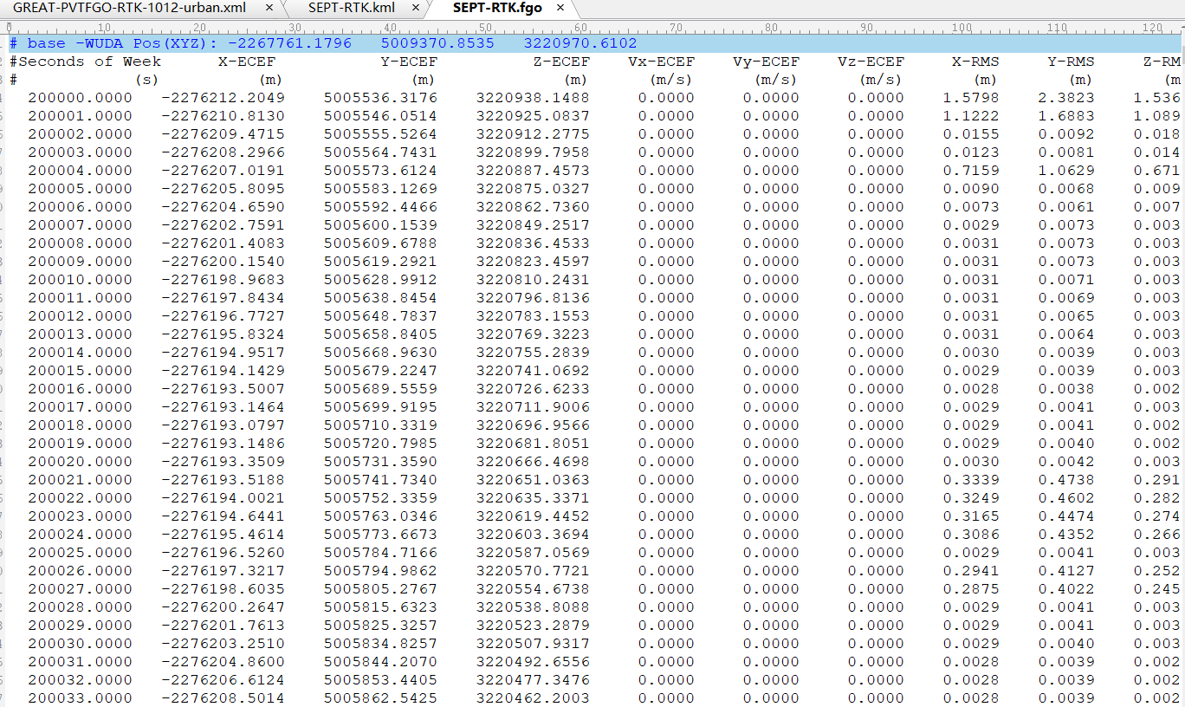Click Y-ECEF value 5005536.3176
The height and width of the screenshot is (707, 1185).
380,98
